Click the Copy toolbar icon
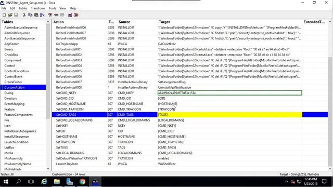Screen dimensions: 333x187 click(x=30, y=15)
